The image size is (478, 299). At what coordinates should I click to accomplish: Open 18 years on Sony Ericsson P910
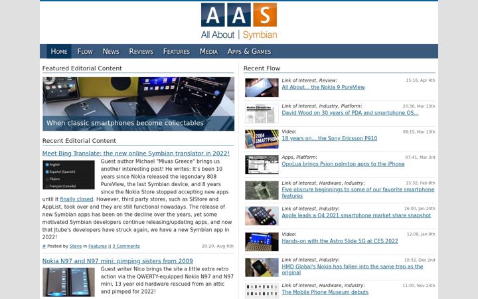(x=329, y=138)
